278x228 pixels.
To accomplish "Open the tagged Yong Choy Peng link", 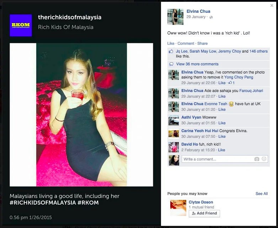I will pos(239,77).
